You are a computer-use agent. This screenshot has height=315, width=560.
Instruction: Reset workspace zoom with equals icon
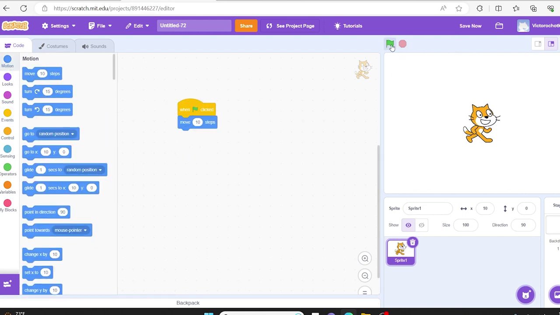[x=365, y=292]
